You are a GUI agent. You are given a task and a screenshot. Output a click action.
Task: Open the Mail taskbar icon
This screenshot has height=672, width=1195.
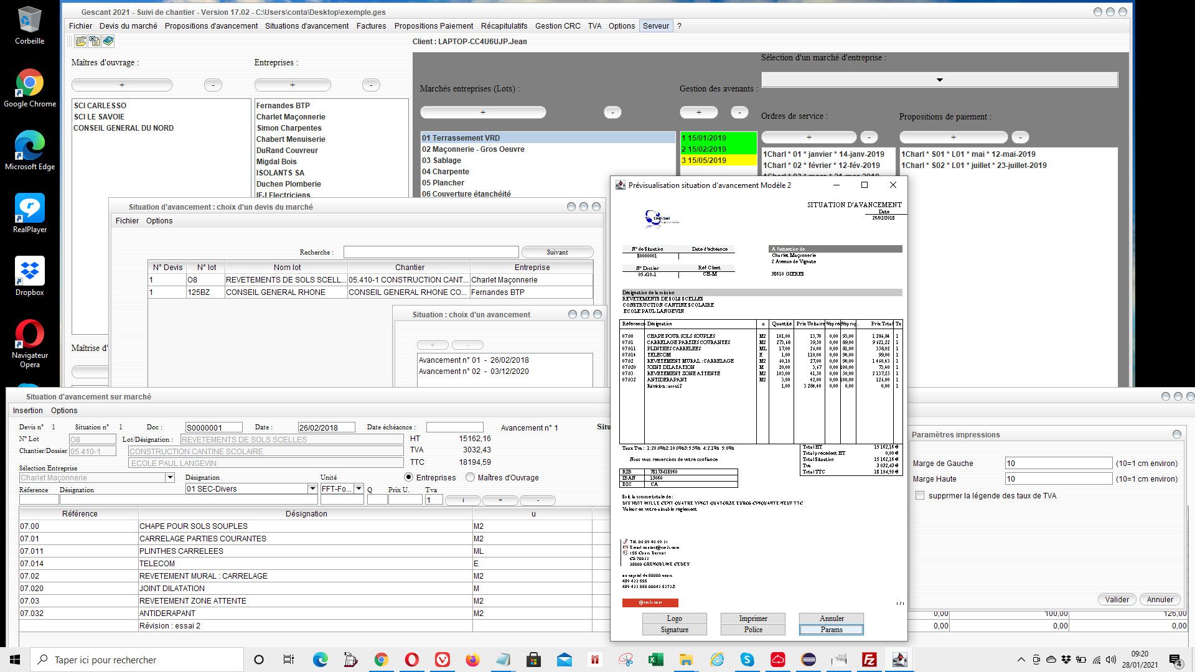(x=565, y=660)
